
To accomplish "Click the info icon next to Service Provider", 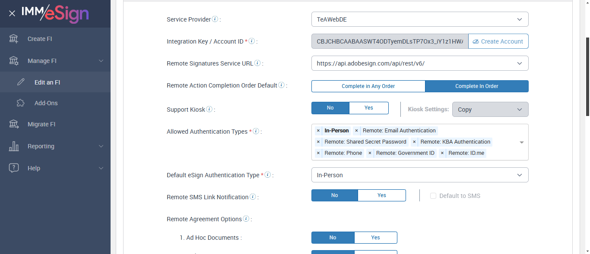I will click(x=215, y=19).
